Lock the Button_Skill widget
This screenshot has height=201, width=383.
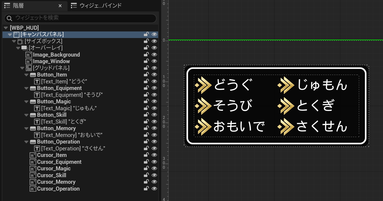click(146, 115)
